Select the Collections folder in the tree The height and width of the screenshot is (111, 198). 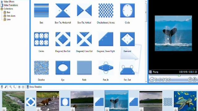click(x=7, y=9)
